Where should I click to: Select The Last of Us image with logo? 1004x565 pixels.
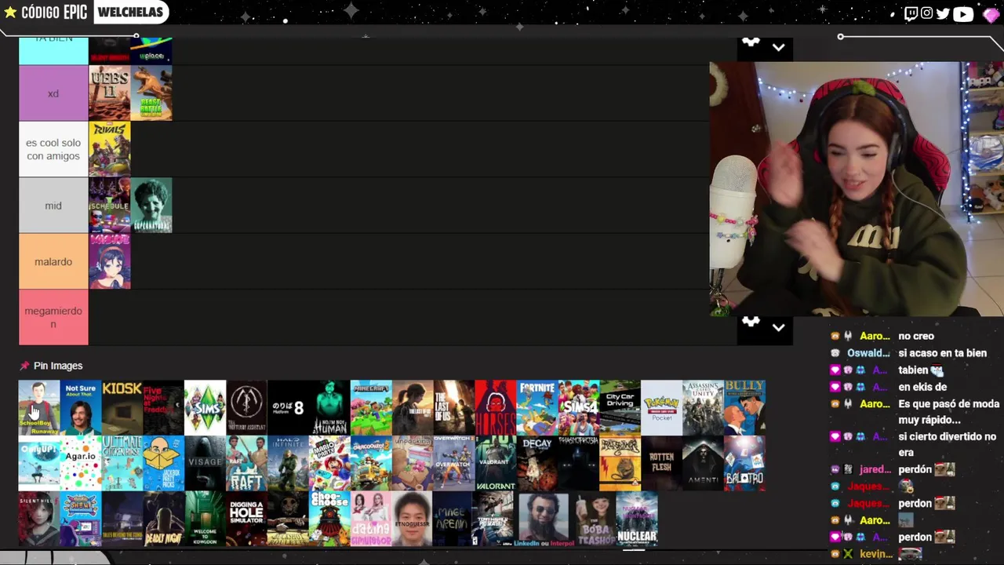(x=454, y=407)
